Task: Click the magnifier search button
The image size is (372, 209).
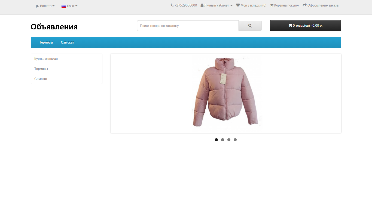Action: click(250, 26)
